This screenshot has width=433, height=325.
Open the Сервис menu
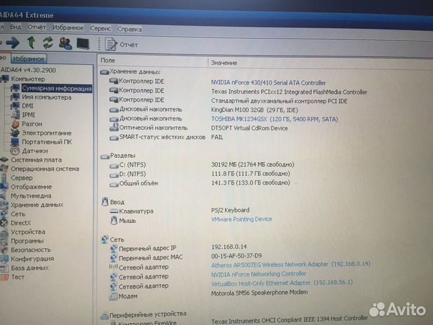pos(100,28)
